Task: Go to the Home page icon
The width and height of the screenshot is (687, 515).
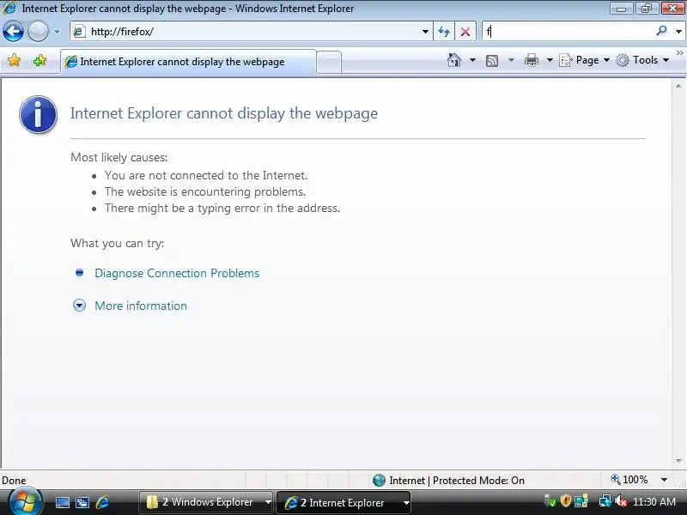Action: coord(454,60)
